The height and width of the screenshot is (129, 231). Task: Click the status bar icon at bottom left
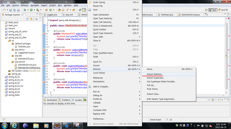4,120
